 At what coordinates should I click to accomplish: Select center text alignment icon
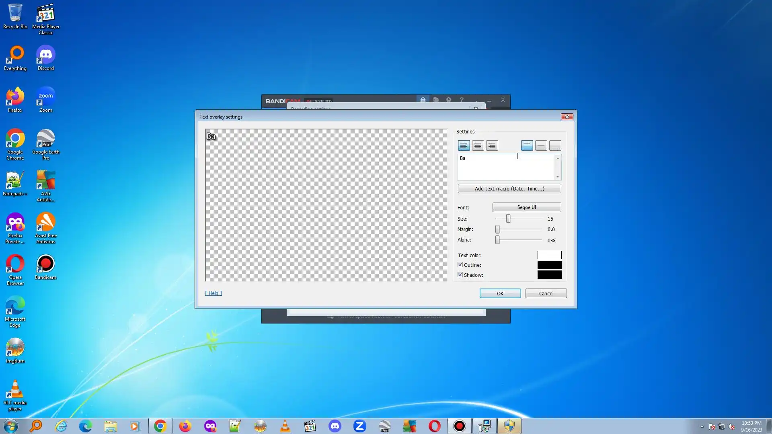(x=478, y=145)
